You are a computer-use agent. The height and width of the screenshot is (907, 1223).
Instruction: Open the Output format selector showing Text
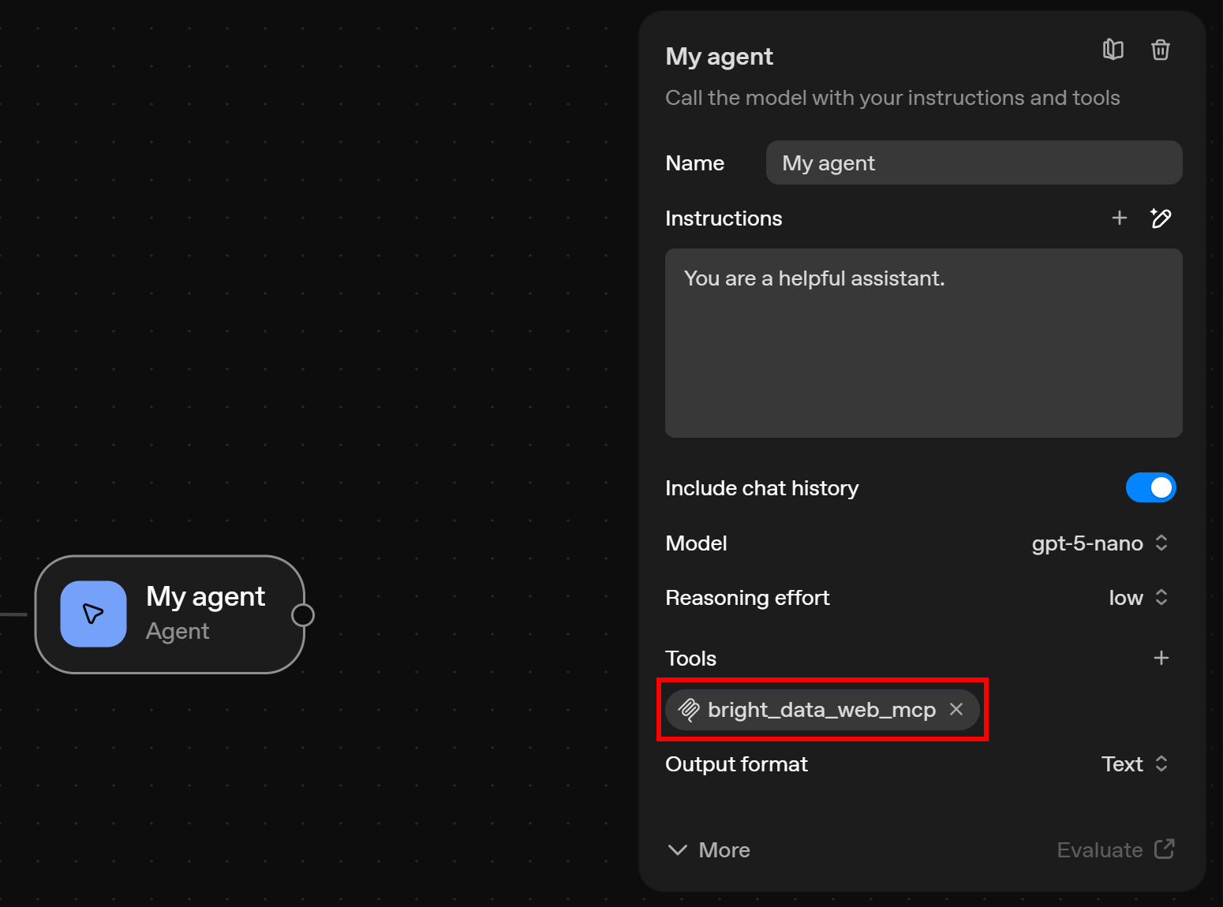point(1134,763)
